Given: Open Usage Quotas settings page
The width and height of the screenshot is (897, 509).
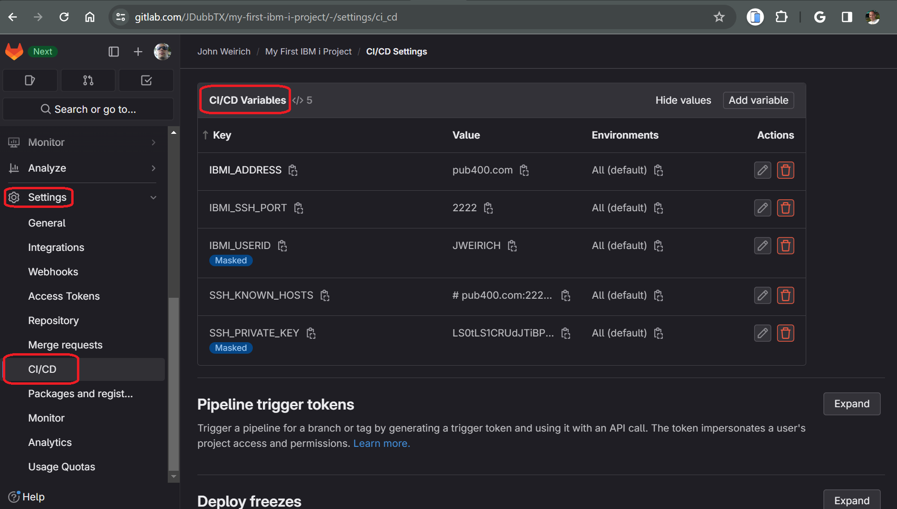Looking at the screenshot, I should [62, 467].
